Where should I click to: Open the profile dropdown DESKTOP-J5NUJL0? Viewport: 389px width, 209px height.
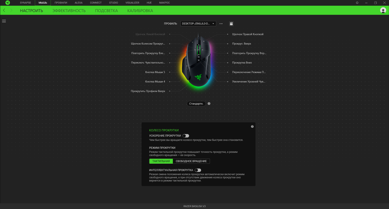click(198, 23)
